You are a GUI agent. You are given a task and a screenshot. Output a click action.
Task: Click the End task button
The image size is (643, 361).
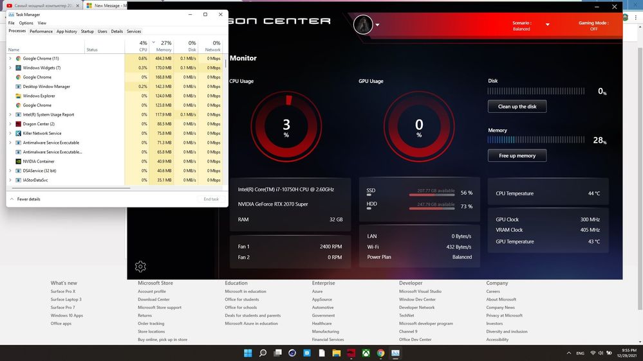click(x=211, y=199)
